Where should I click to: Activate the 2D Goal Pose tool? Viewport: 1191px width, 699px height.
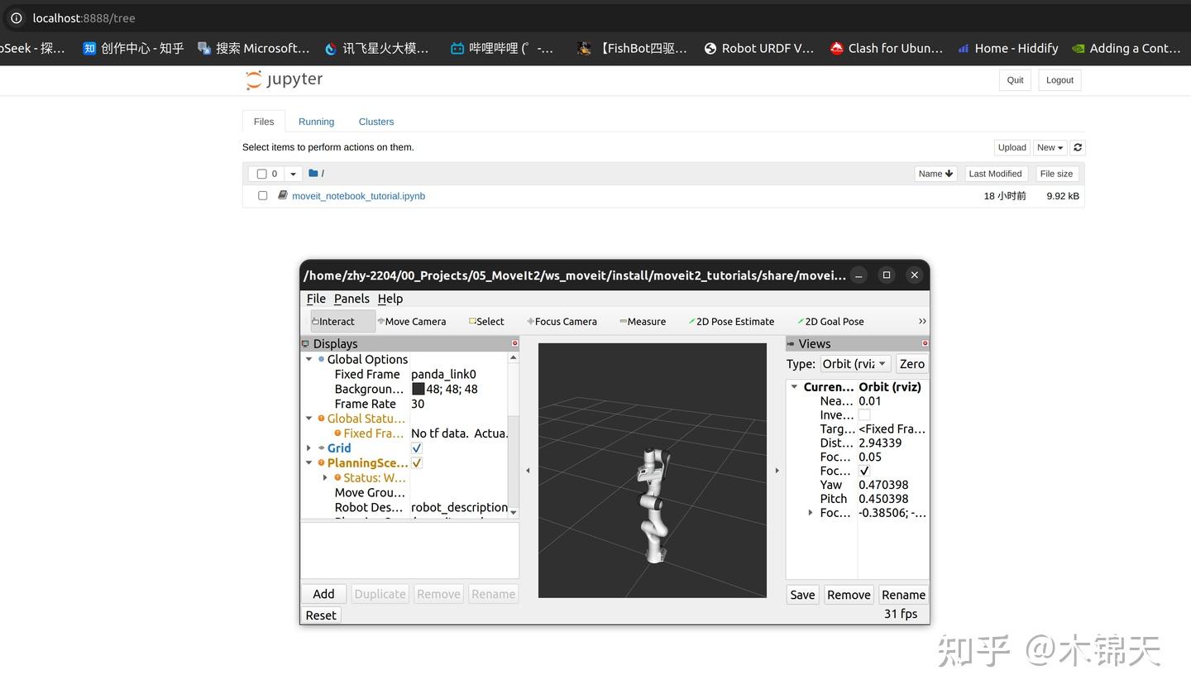(830, 321)
